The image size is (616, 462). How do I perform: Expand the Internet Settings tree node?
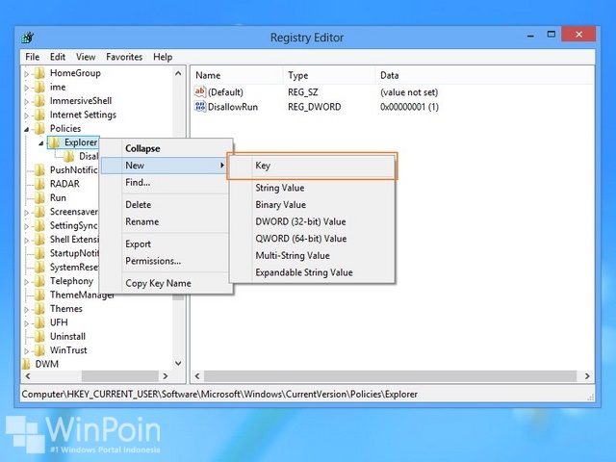(x=26, y=115)
